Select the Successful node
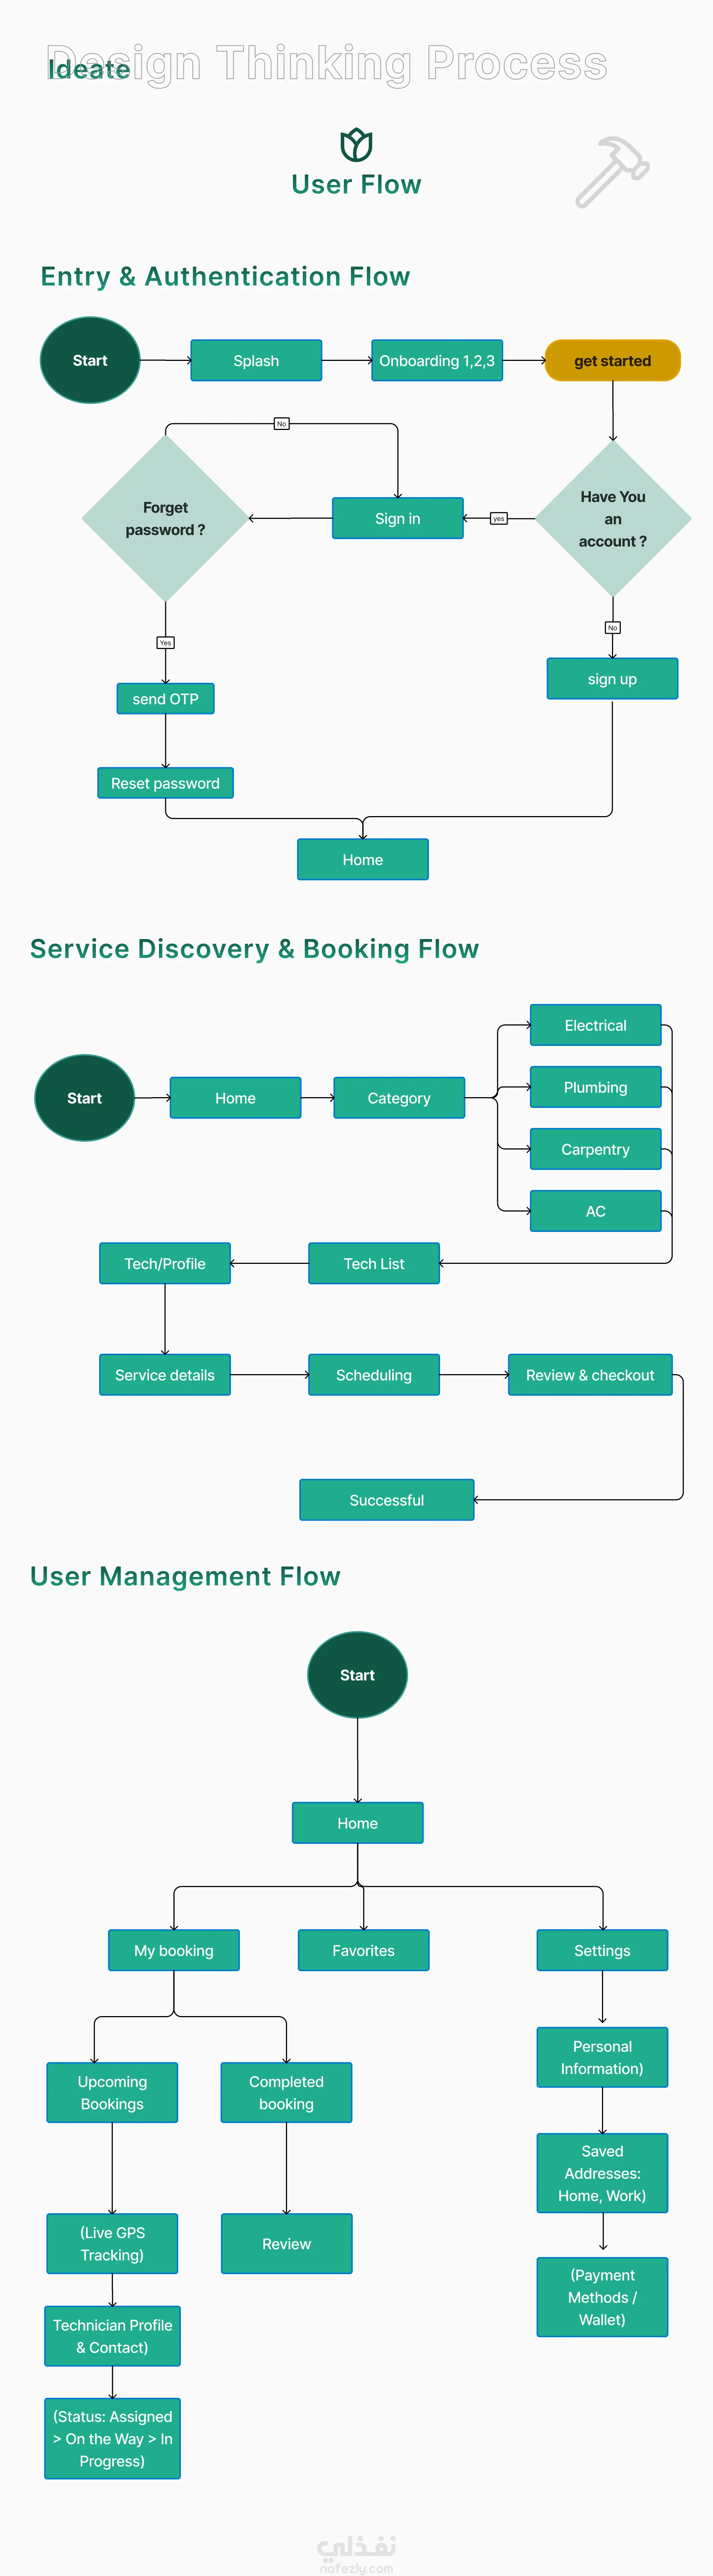This screenshot has width=713, height=2576. (387, 1500)
